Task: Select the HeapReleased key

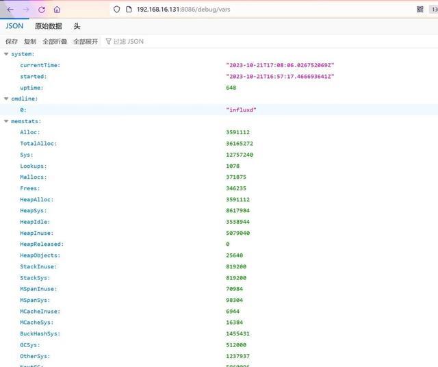Action: (42, 244)
